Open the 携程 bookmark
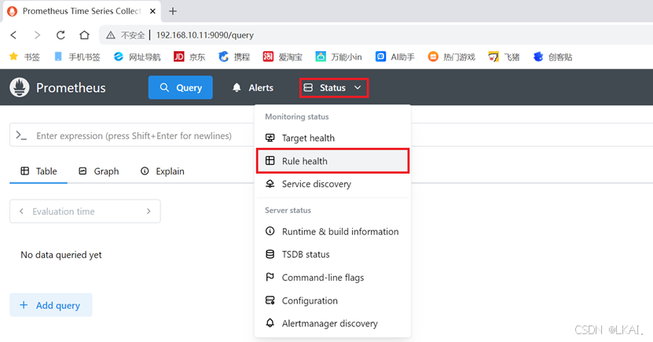 pyautogui.click(x=234, y=57)
